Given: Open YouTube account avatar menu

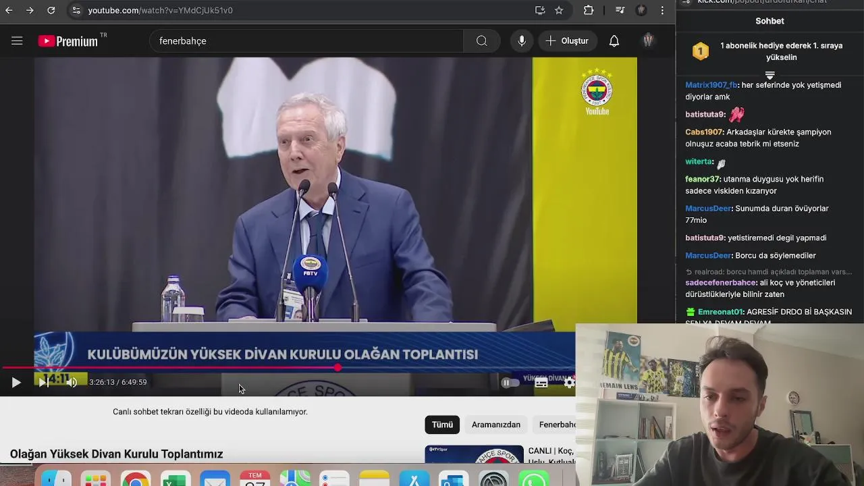Looking at the screenshot, I should pyautogui.click(x=648, y=41).
